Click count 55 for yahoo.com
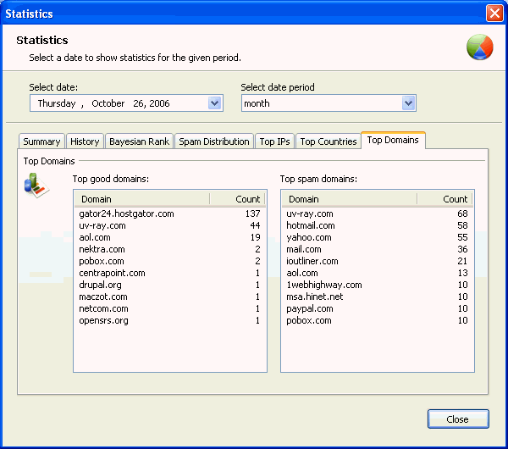The width and height of the screenshot is (508, 449). coord(462,237)
